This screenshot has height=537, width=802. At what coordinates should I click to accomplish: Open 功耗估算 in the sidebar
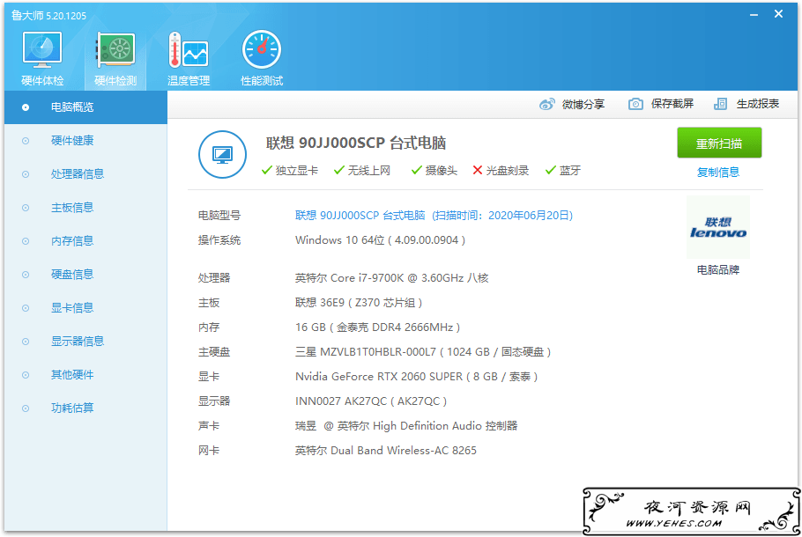coord(85,408)
